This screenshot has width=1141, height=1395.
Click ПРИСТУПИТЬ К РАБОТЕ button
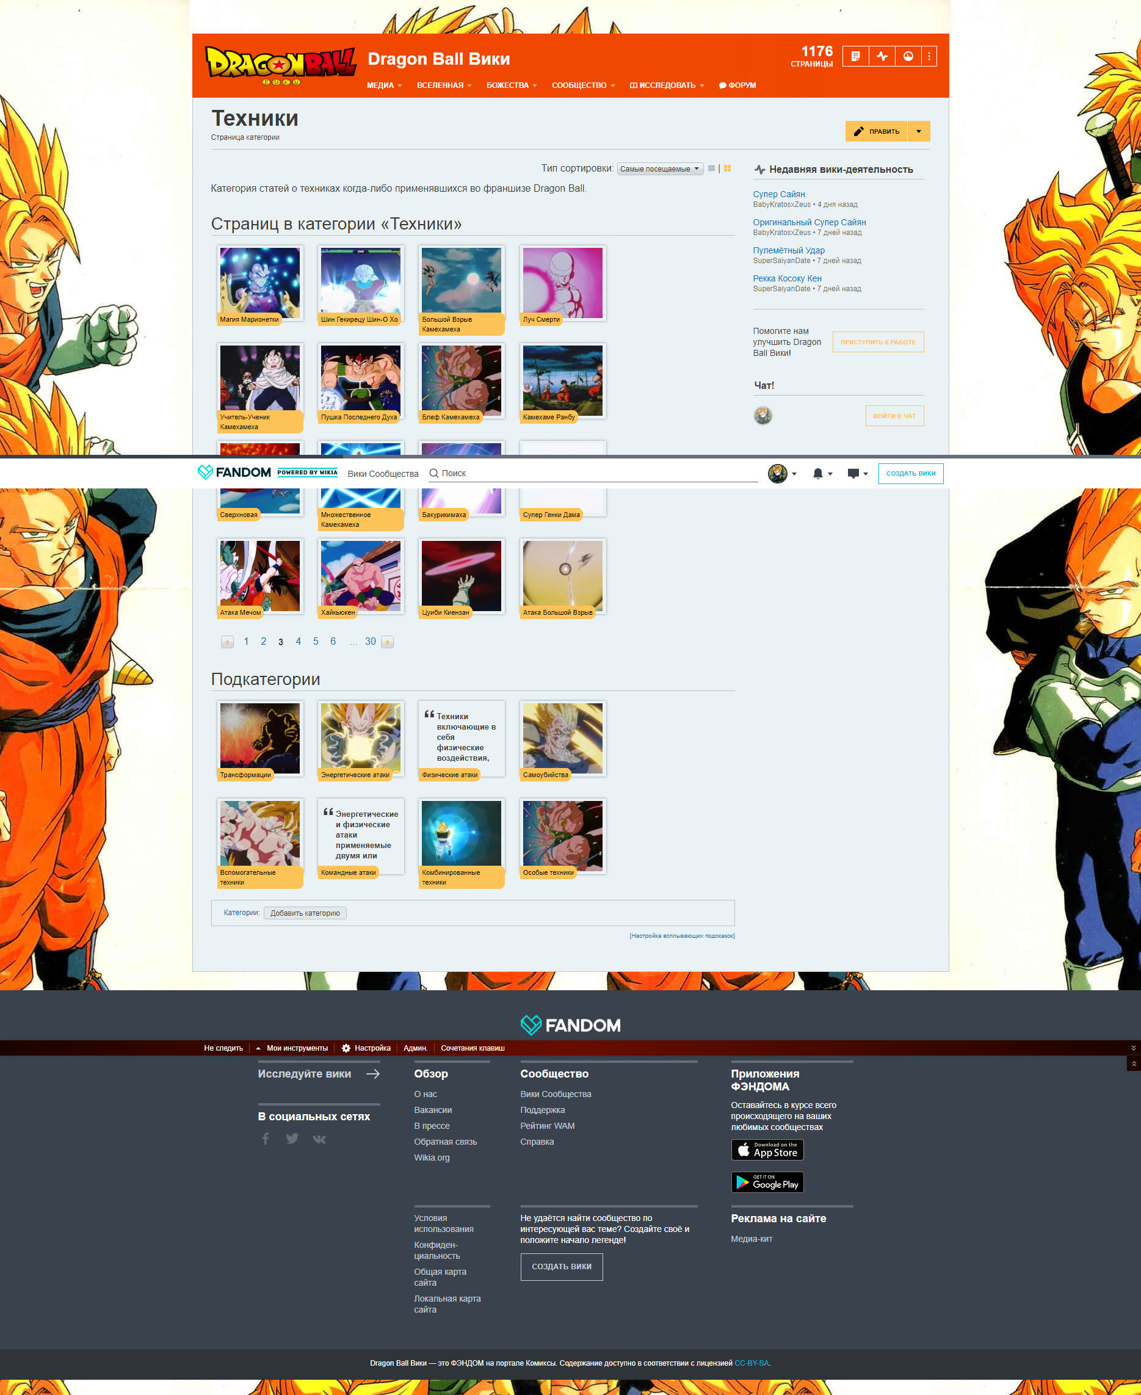[878, 342]
